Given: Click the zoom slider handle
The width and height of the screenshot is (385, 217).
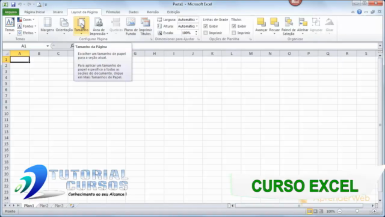Looking at the screenshot, I should click(357, 212).
